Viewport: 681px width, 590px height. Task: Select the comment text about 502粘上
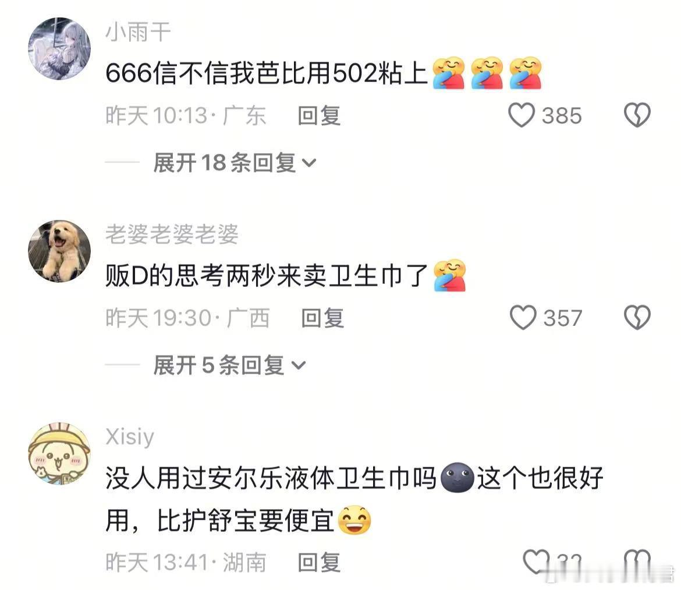pyautogui.click(x=266, y=73)
